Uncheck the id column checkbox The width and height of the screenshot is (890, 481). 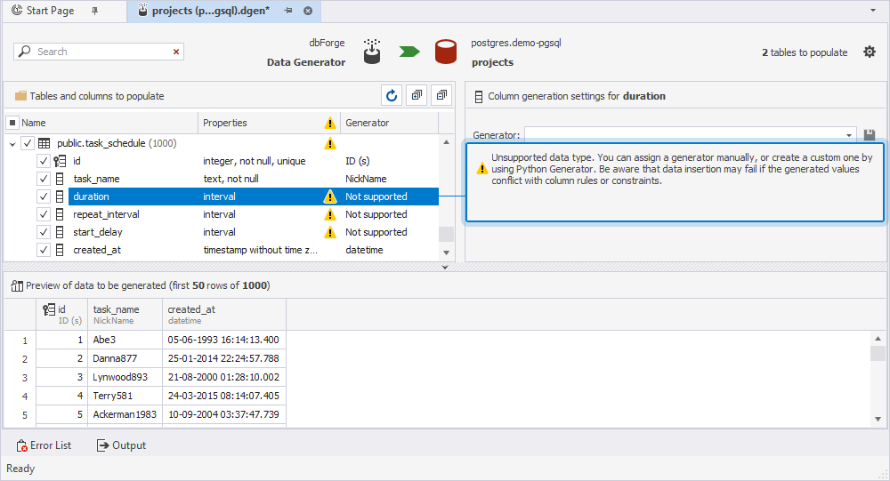point(43,161)
